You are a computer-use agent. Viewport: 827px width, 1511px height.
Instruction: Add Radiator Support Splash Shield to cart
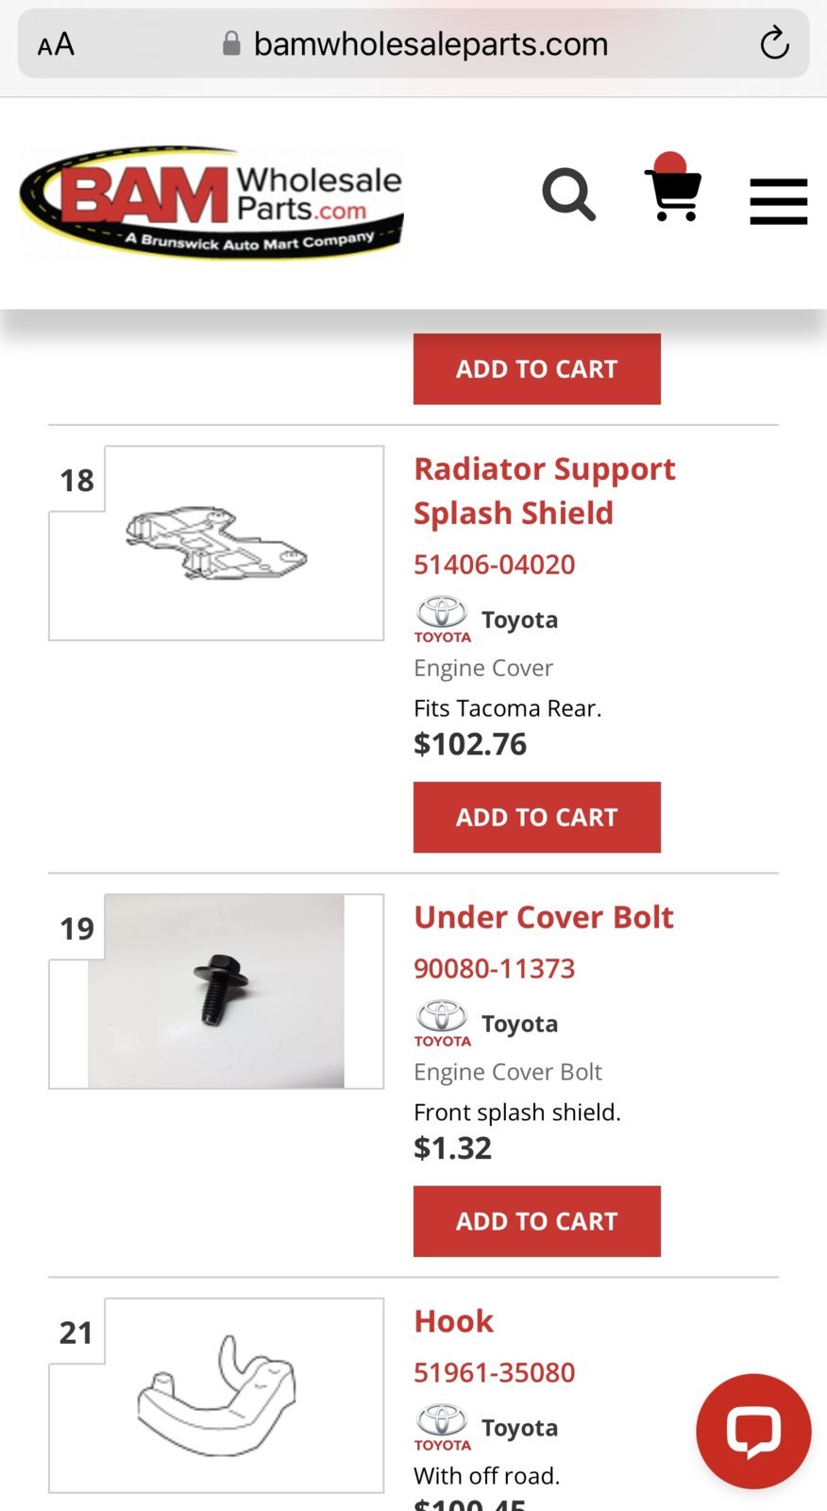pos(537,817)
